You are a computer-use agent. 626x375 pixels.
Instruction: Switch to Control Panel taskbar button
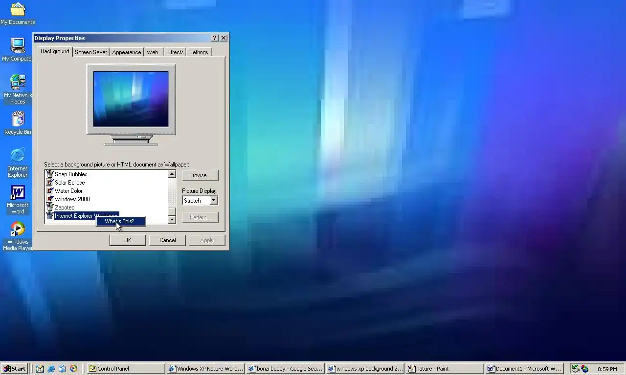(x=125, y=369)
